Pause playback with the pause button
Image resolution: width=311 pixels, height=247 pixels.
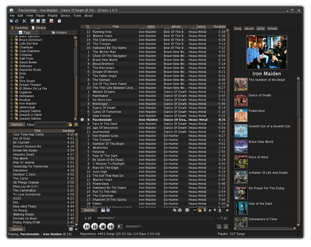click(x=94, y=226)
